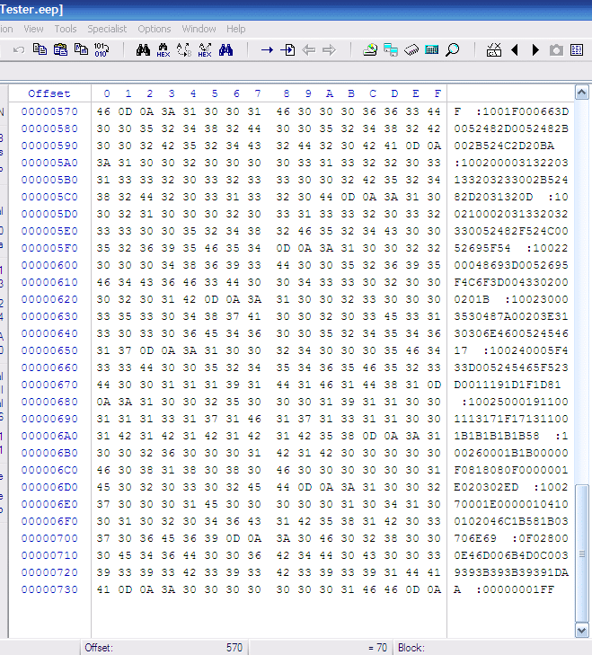
Task: Click the black left arrow navigation icon
Action: tap(515, 50)
